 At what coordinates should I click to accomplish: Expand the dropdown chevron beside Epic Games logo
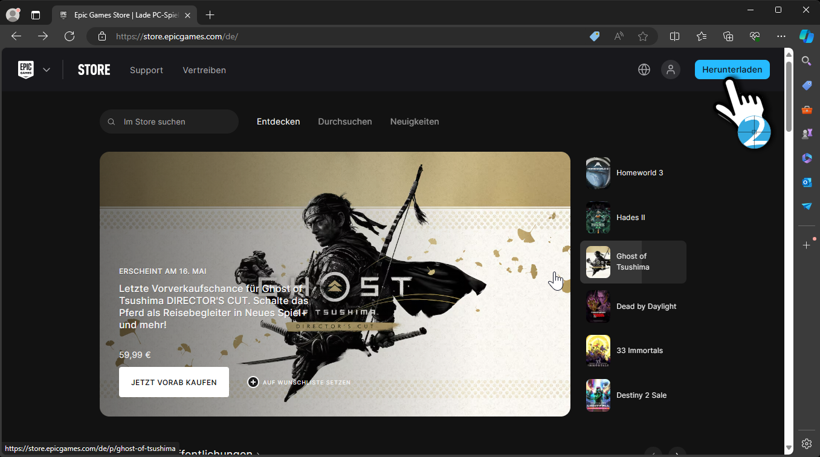click(x=47, y=70)
